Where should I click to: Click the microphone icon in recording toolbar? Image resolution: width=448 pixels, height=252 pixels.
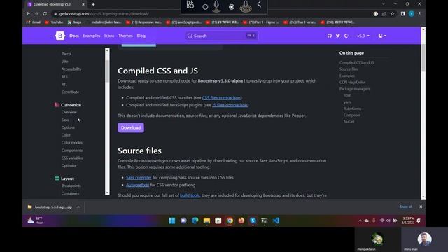click(216, 6)
